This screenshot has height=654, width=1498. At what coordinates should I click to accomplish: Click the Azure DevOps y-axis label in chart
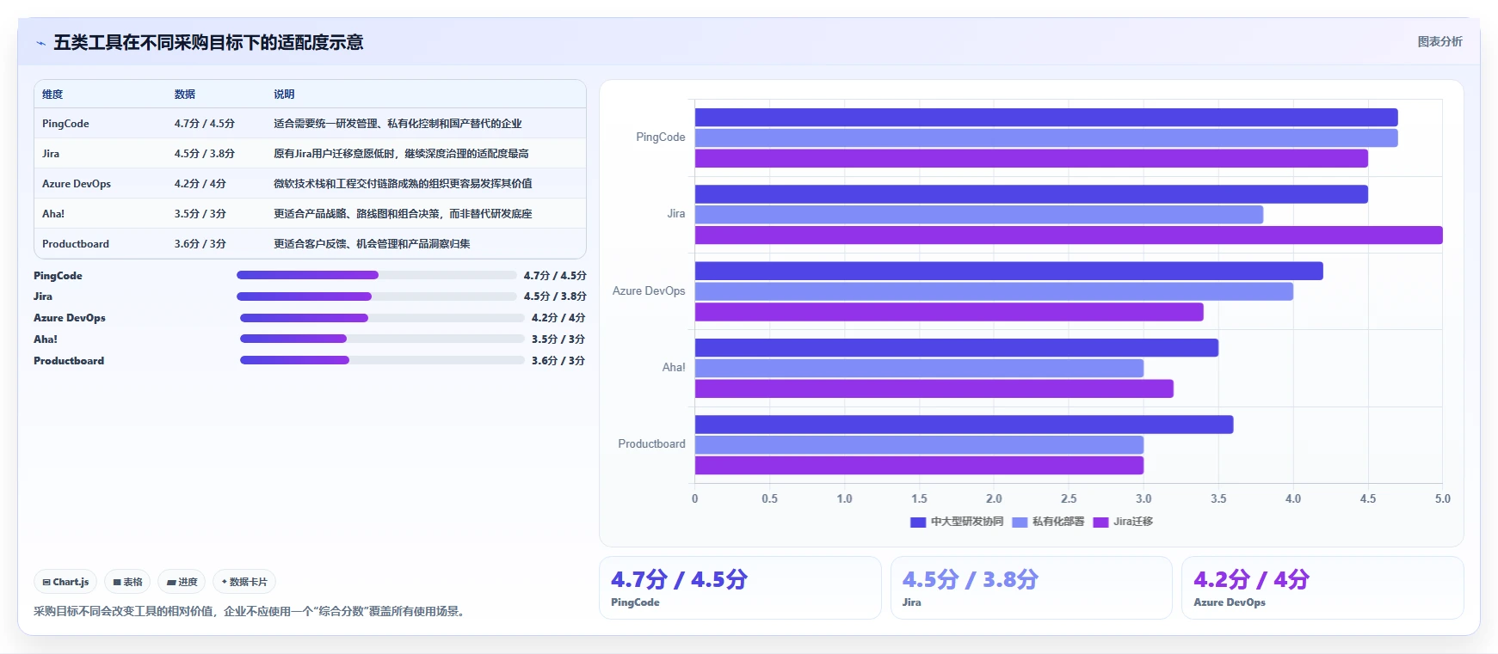coord(649,291)
